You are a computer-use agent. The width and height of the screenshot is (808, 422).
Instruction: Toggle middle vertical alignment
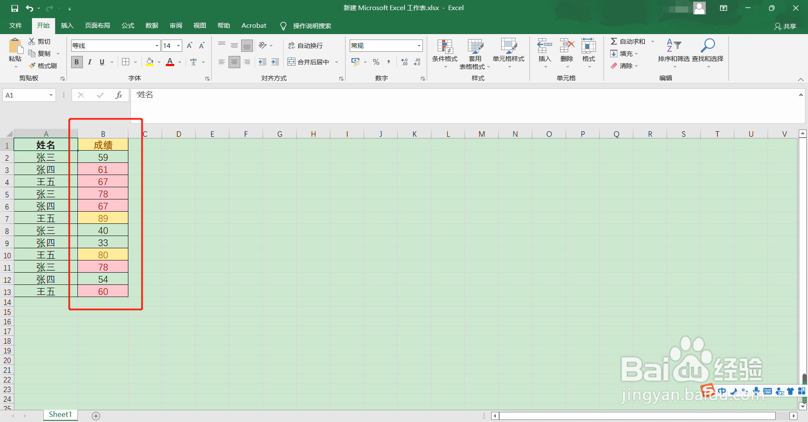coord(234,45)
